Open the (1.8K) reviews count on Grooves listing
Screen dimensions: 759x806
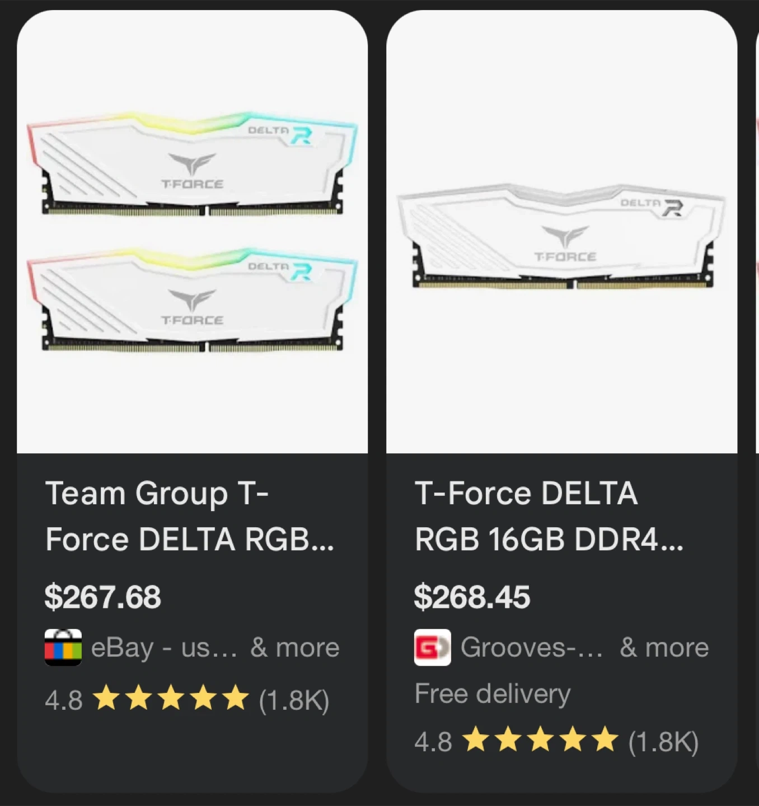(x=663, y=742)
